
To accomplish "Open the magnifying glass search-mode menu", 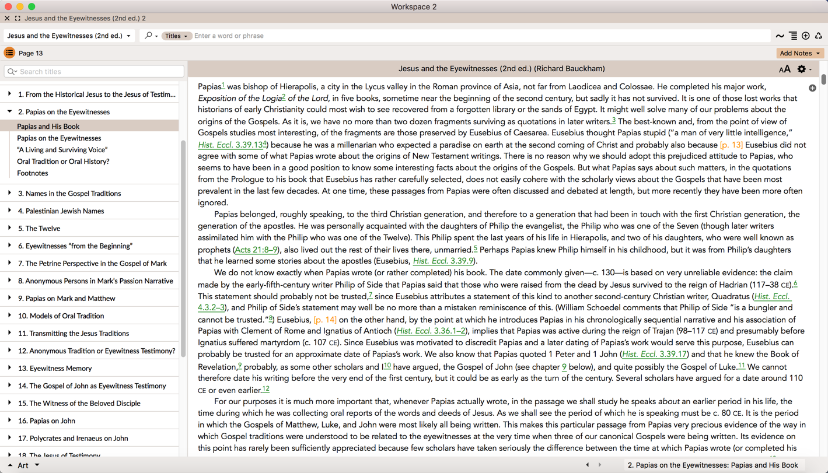I will coord(151,36).
